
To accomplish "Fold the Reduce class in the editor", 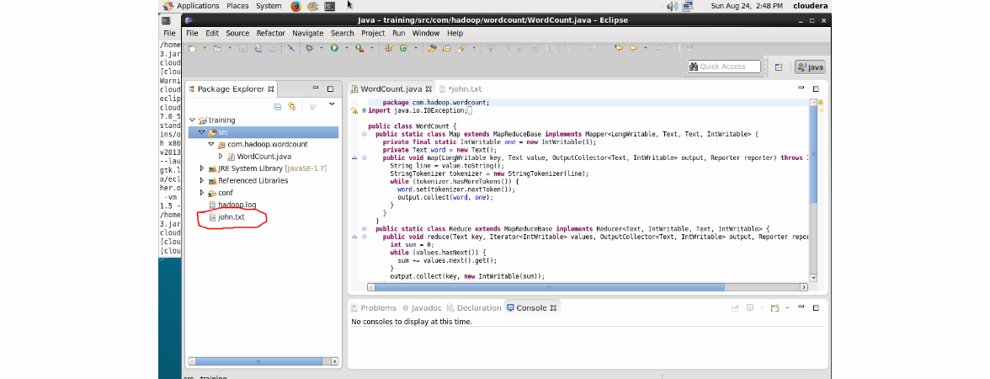I will 365,229.
